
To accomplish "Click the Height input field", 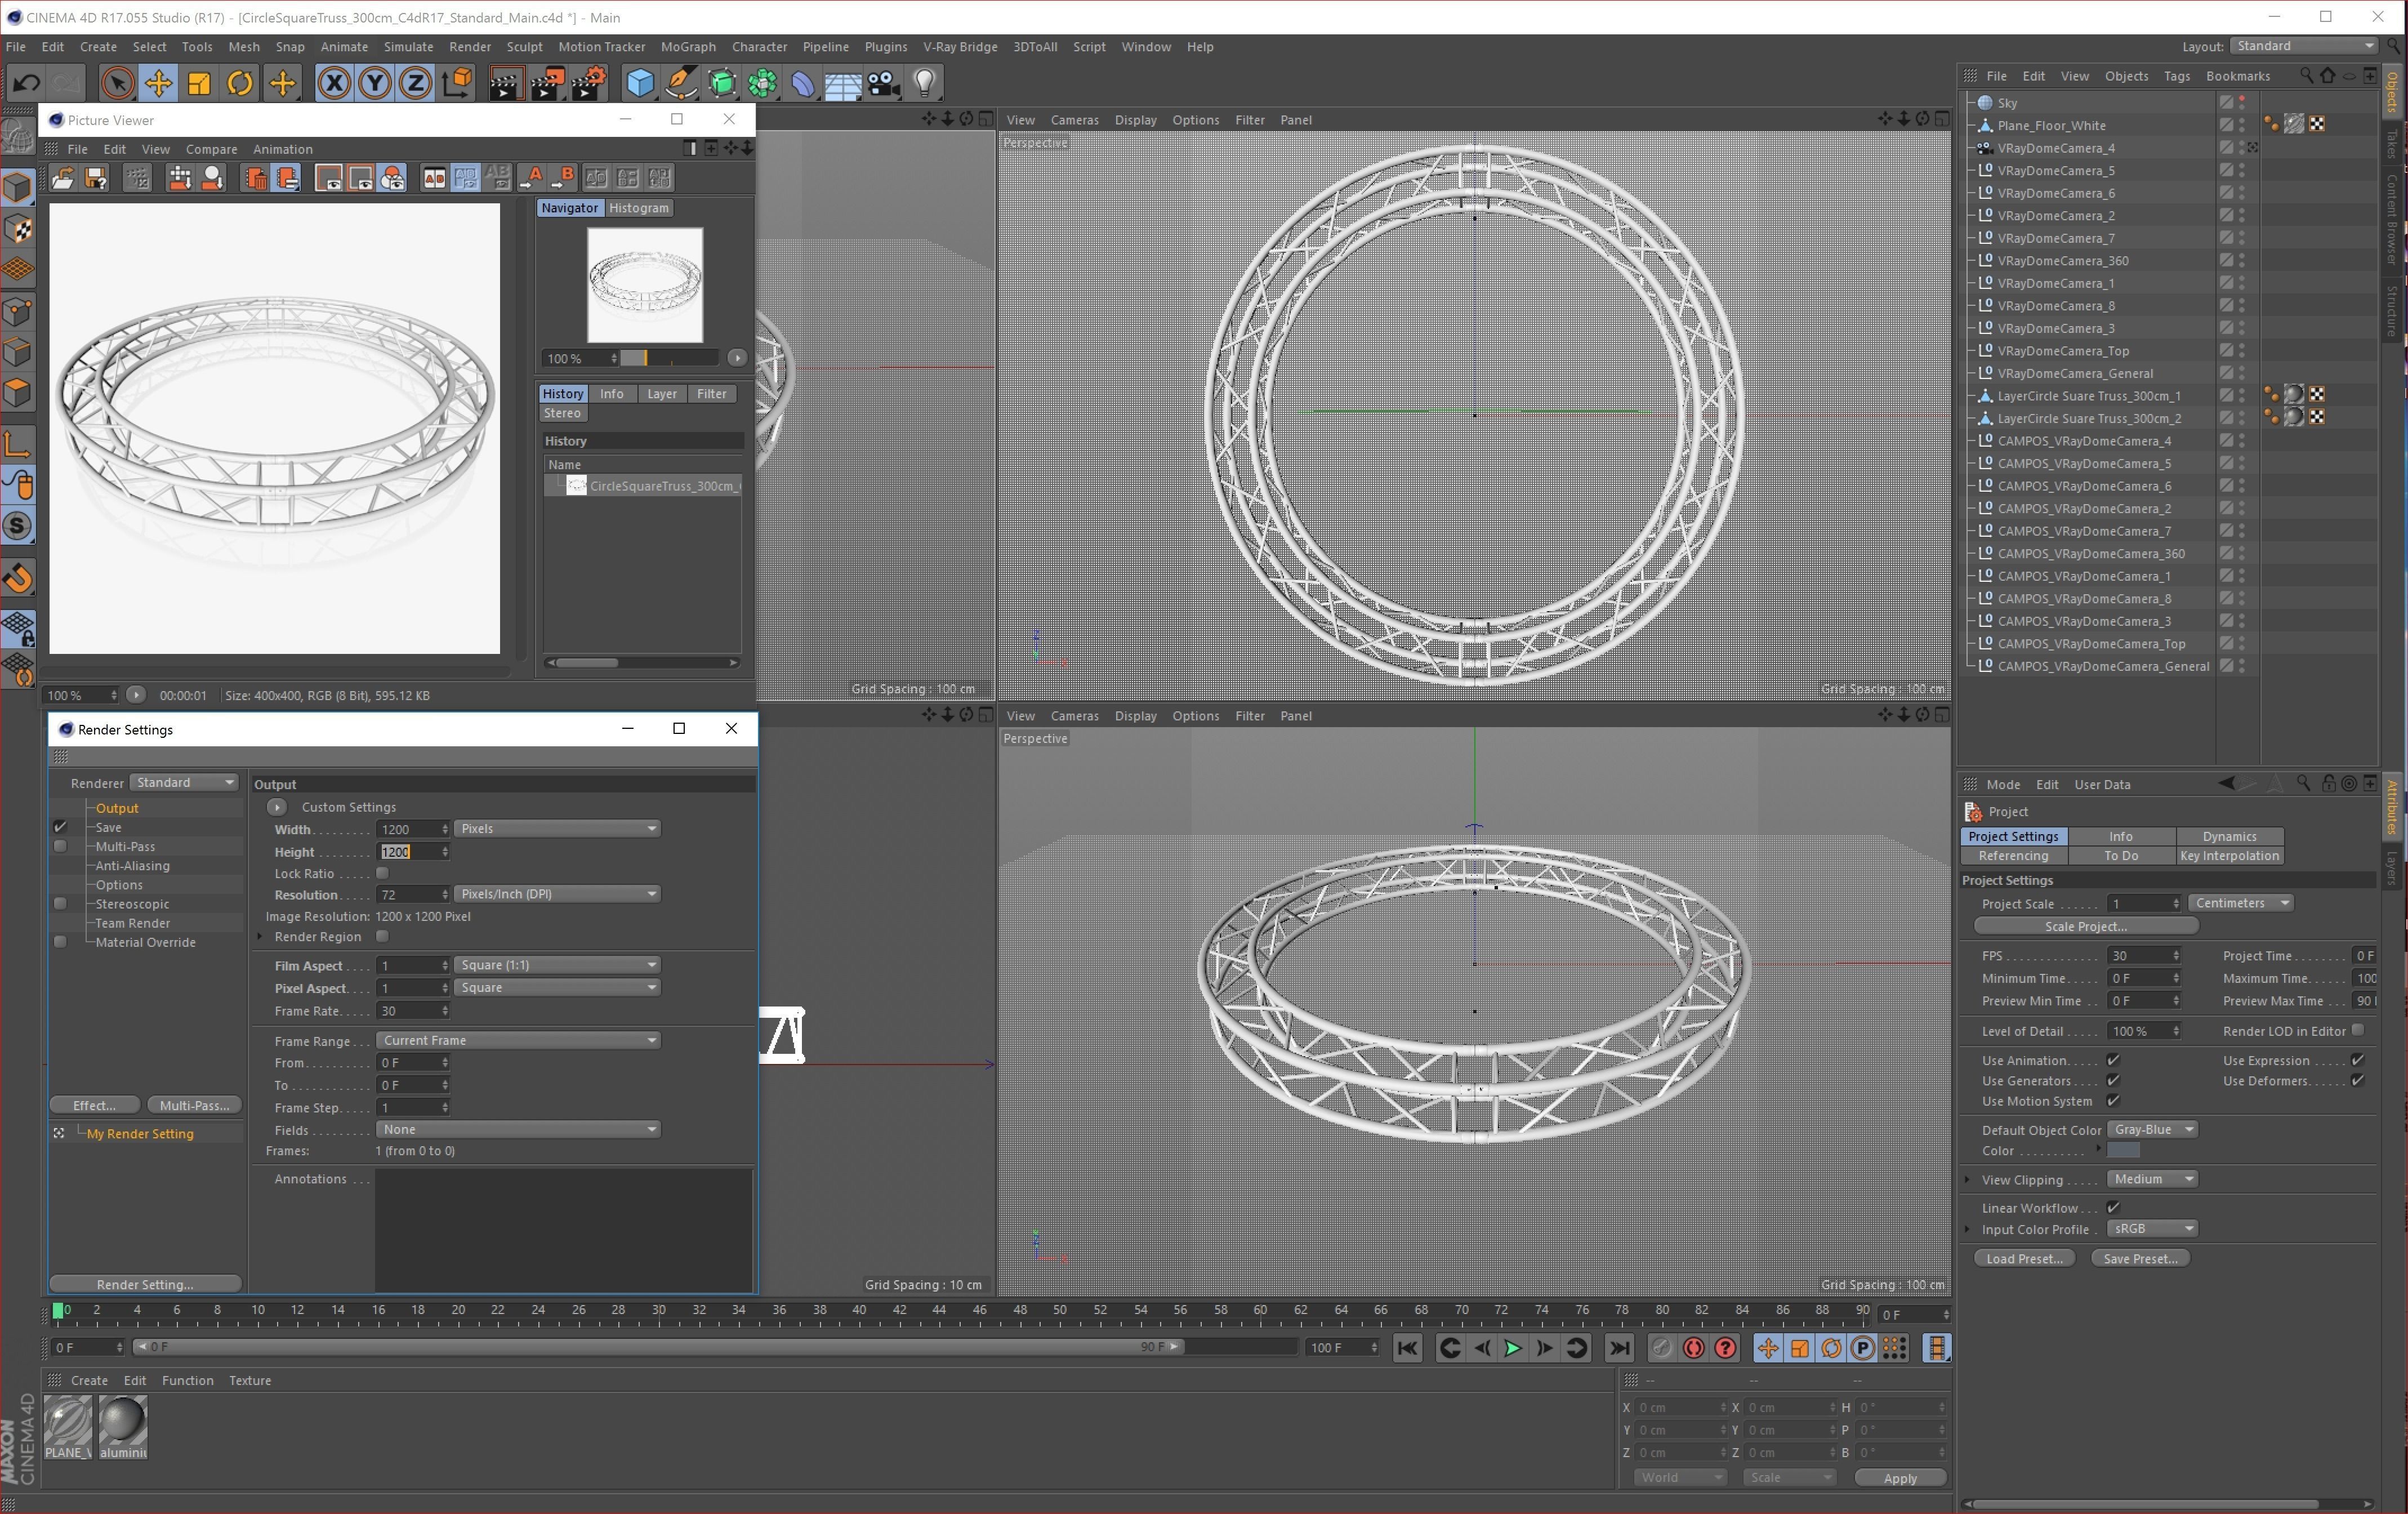I will pos(413,852).
